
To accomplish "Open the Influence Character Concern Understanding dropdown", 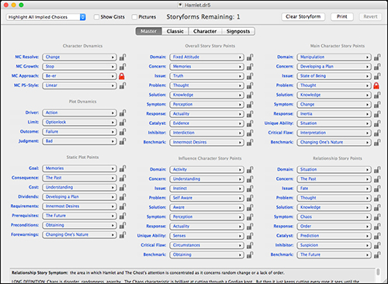I will [206, 179].
